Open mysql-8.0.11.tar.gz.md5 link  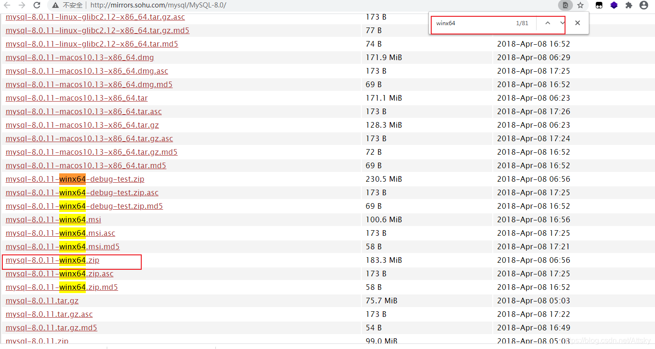[52, 328]
